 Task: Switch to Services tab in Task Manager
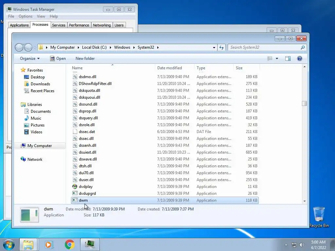click(x=59, y=25)
